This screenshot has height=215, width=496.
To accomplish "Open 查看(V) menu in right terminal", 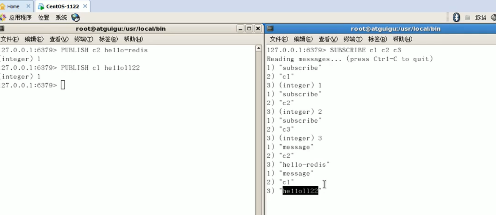I will click(328, 39).
